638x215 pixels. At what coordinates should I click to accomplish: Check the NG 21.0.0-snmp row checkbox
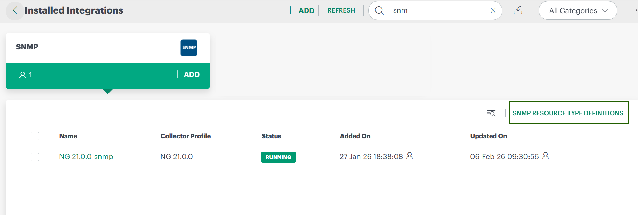tap(35, 157)
